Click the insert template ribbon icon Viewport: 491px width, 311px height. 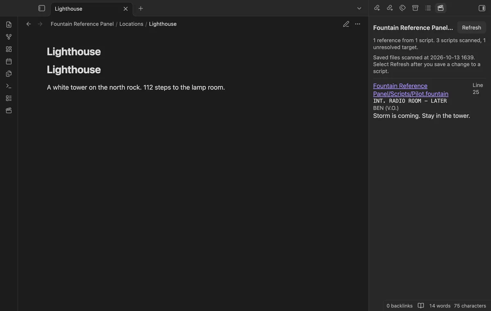point(9,74)
